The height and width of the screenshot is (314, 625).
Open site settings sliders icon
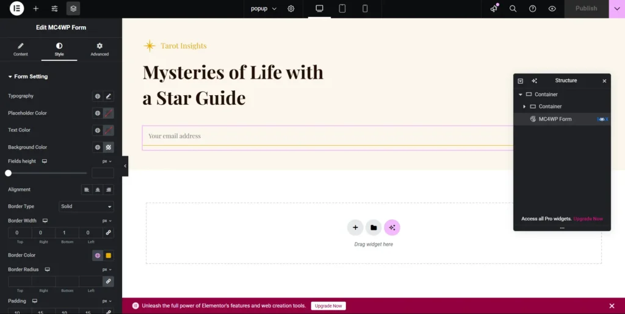click(x=54, y=9)
